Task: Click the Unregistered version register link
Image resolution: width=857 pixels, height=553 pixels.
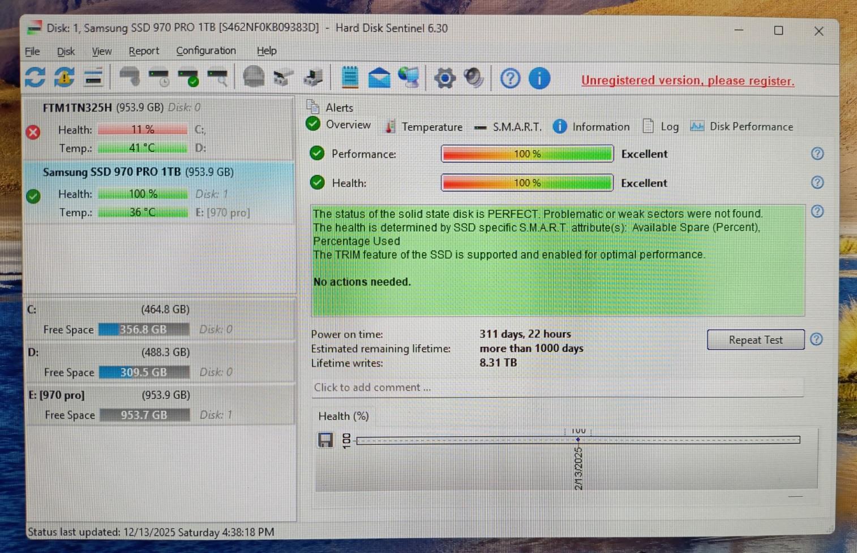Action: pyautogui.click(x=687, y=80)
